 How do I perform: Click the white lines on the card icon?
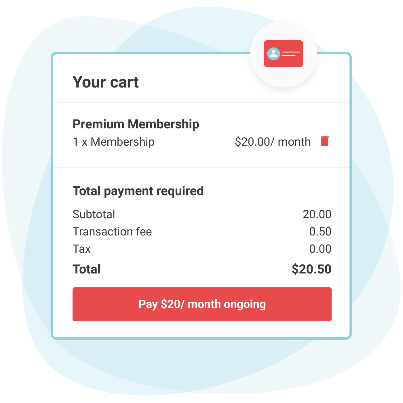pos(290,54)
